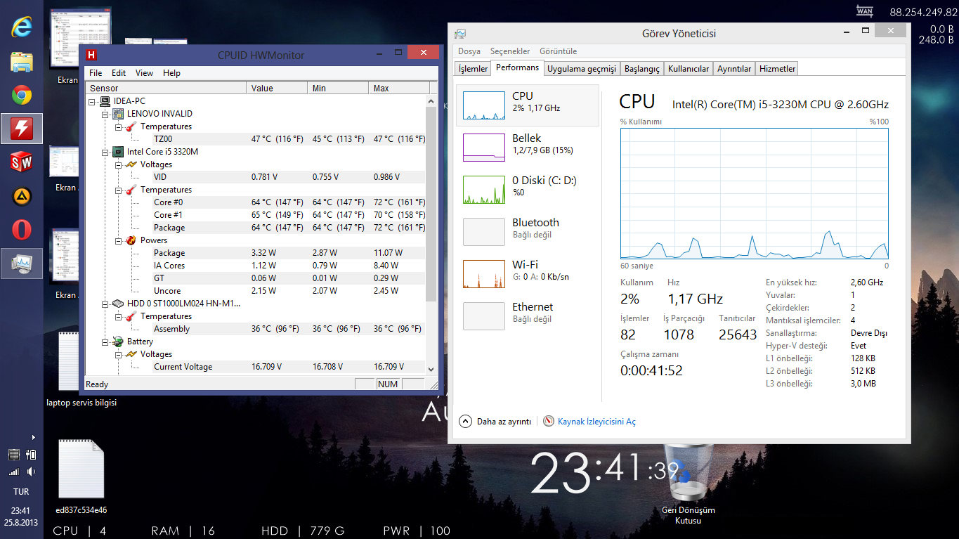Select the Geri Dönüşüm Kutusu recycle bin
The width and height of the screenshot is (959, 539).
coord(688,485)
